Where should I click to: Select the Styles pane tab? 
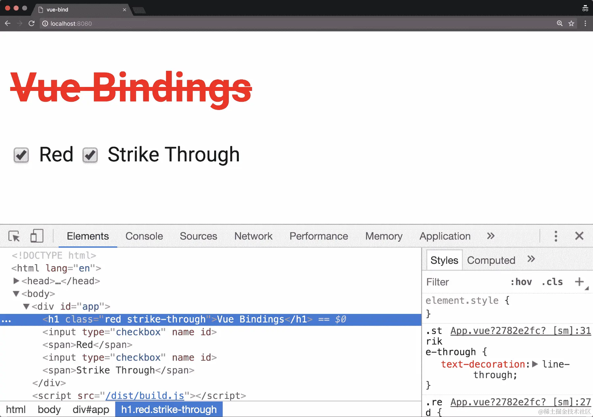[444, 260]
